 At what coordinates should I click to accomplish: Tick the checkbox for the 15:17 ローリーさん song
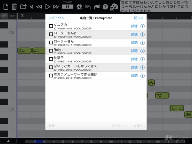coord(51,43)
